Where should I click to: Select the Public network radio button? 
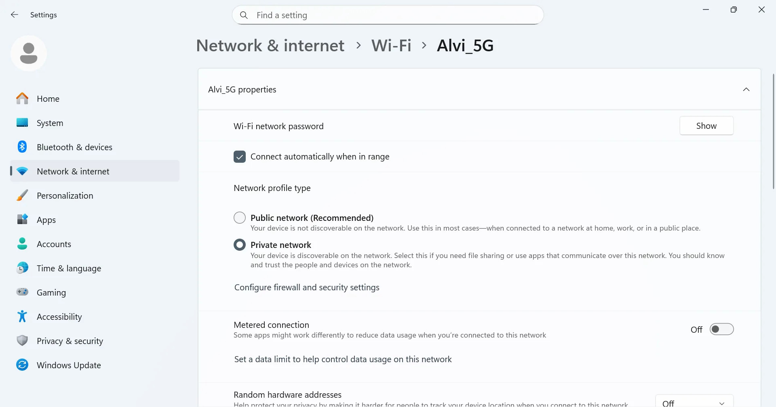[x=240, y=217]
